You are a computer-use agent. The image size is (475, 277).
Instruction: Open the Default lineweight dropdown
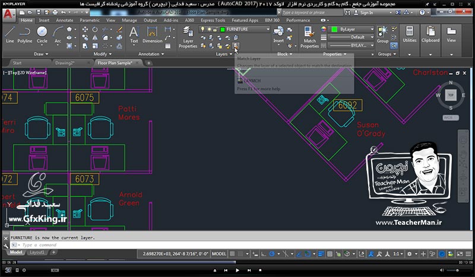pyautogui.click(x=372, y=37)
